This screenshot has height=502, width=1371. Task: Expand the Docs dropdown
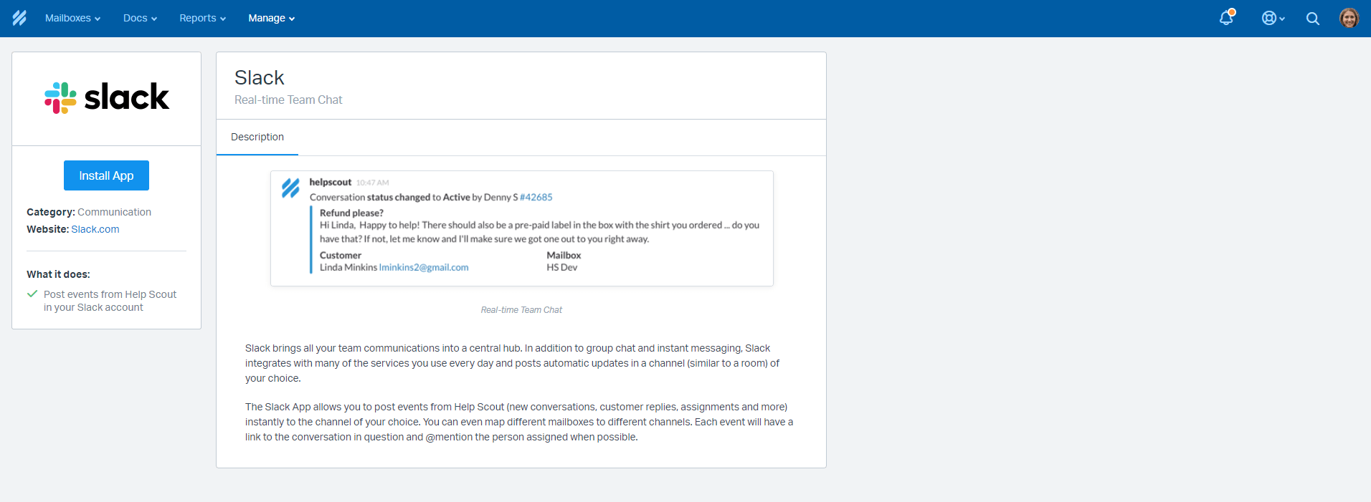[140, 18]
